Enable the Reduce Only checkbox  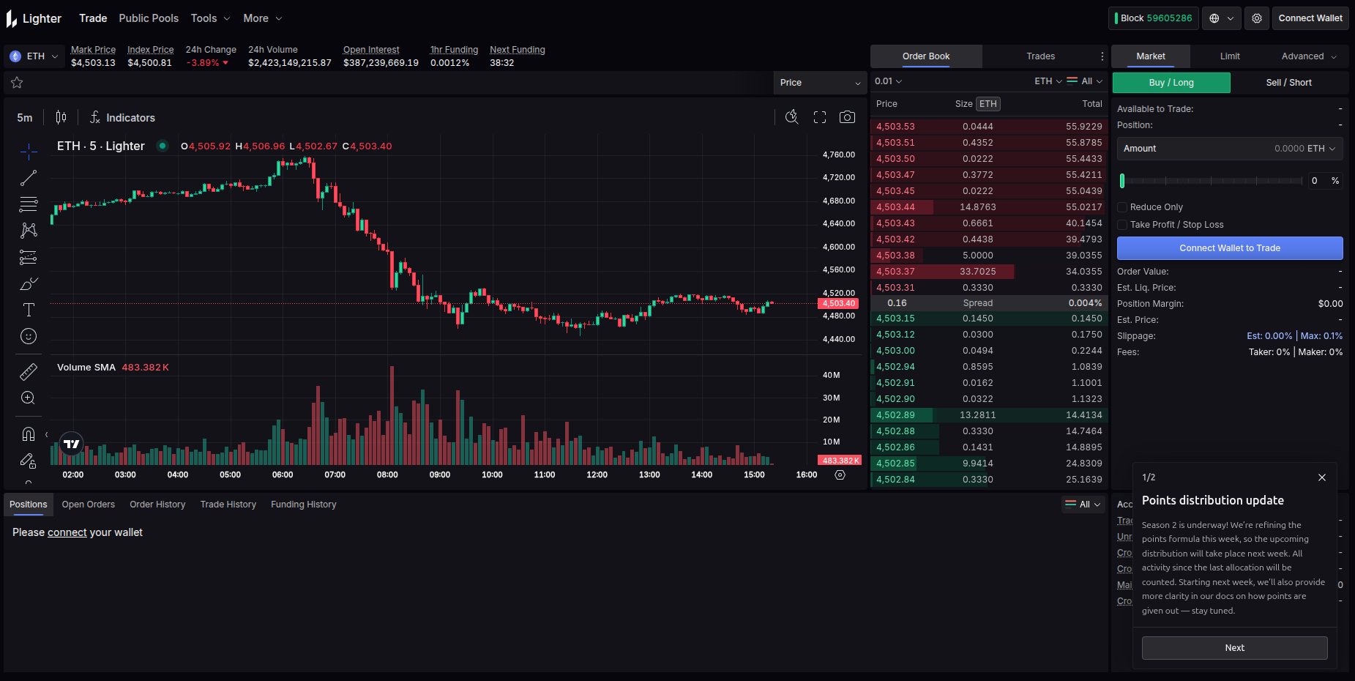coord(1122,207)
